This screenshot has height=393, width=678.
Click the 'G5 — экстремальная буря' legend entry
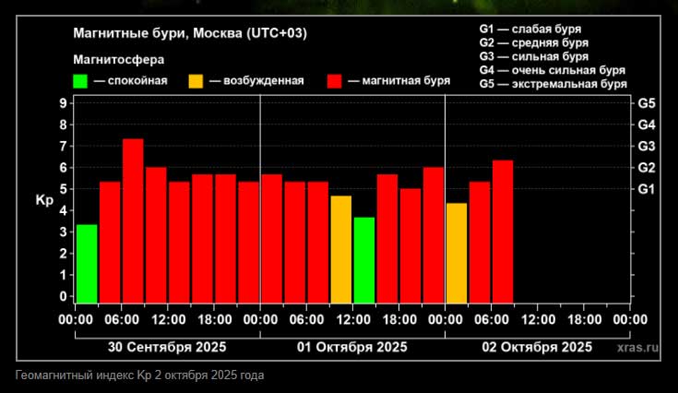pos(553,83)
